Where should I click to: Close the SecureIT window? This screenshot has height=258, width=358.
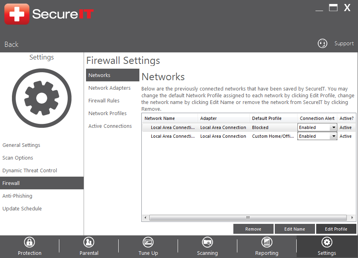[347, 8]
